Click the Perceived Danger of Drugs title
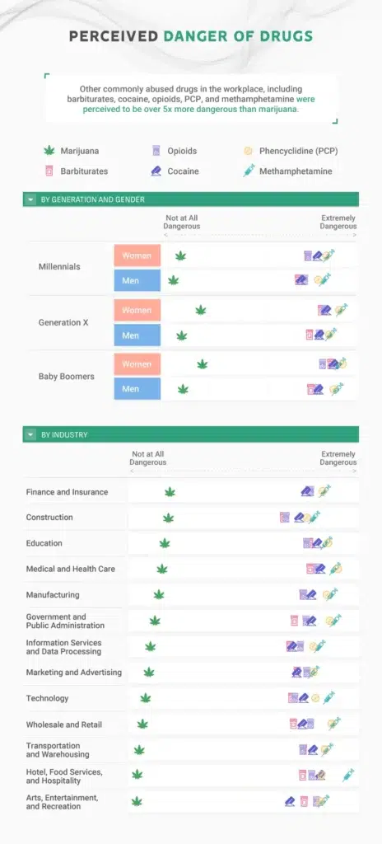382x844 pixels. coord(191,36)
